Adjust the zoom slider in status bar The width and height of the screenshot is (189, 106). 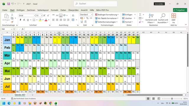point(172,99)
